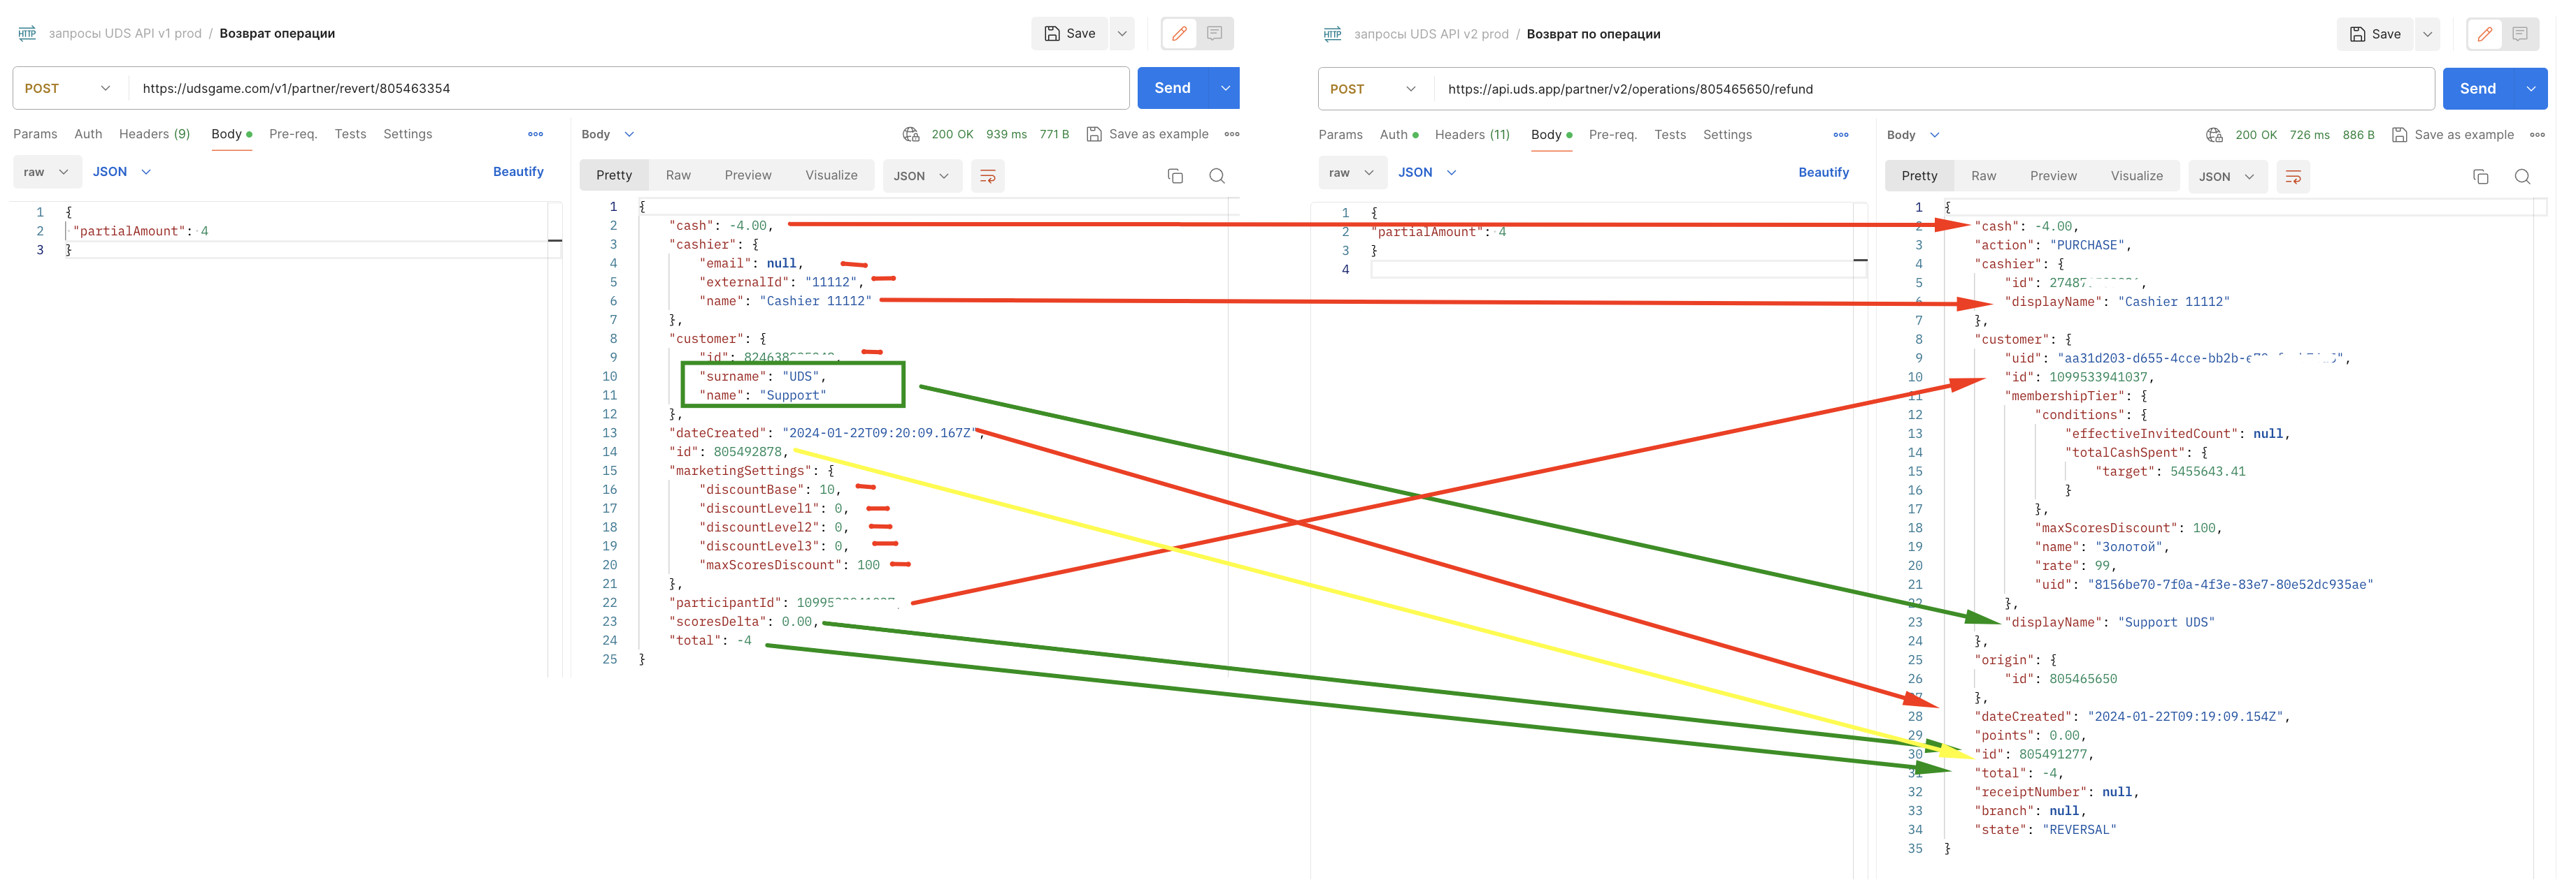
Task: Toggle word wrap icon in right response
Action: (2293, 177)
